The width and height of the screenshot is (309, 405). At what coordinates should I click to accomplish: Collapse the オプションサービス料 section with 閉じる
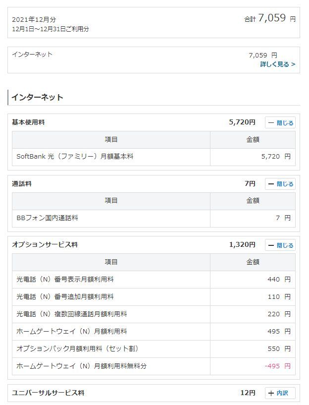coord(280,245)
